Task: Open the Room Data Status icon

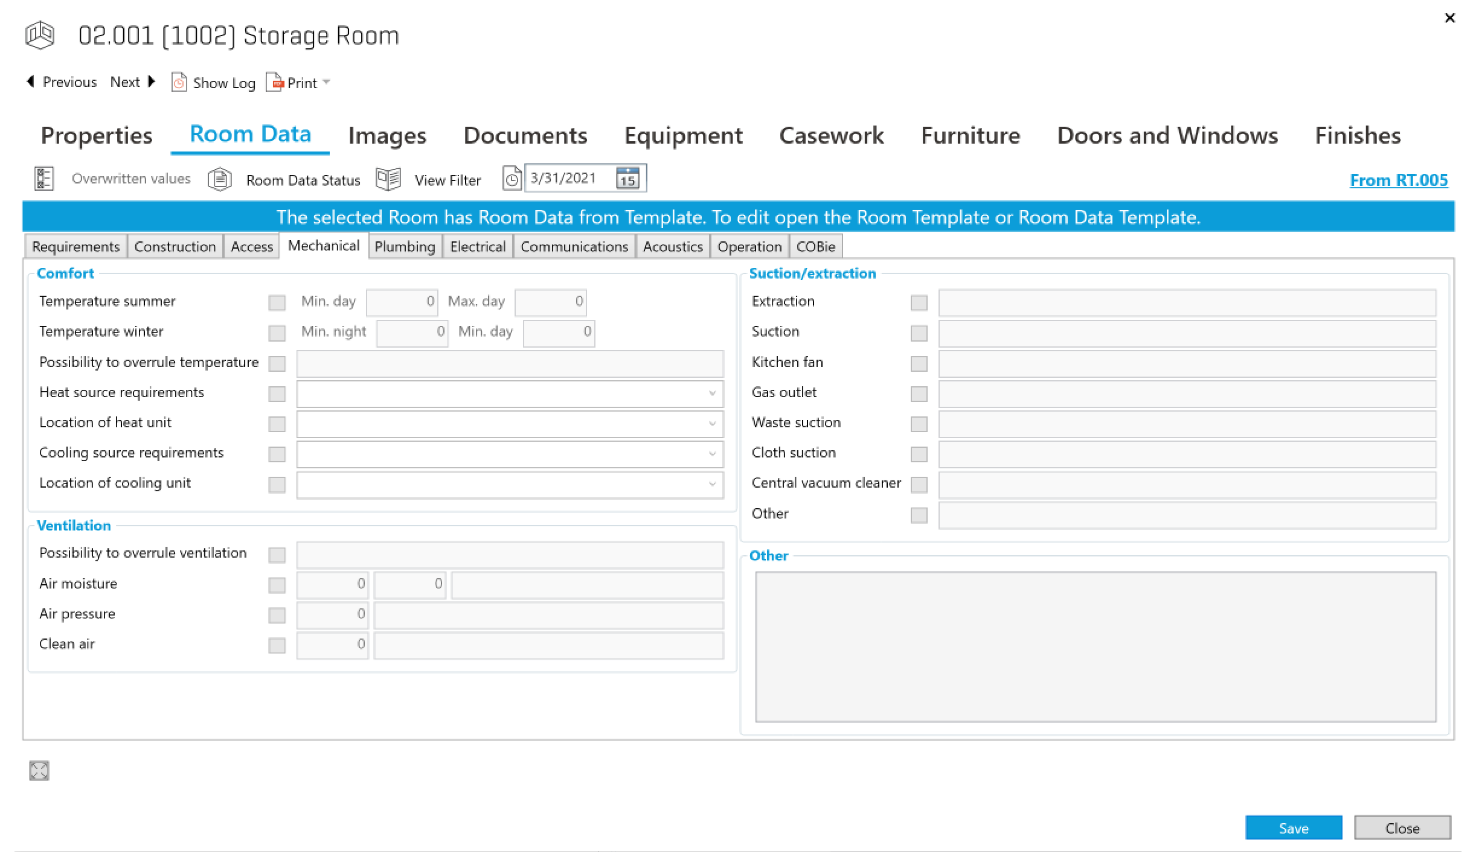Action: 220,179
